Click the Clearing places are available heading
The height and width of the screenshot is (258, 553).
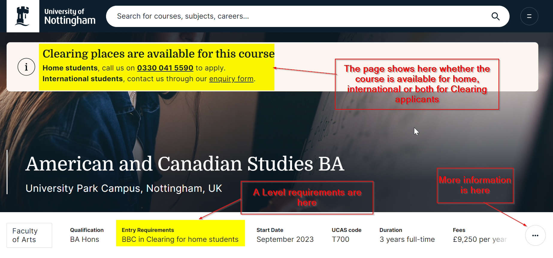click(158, 54)
